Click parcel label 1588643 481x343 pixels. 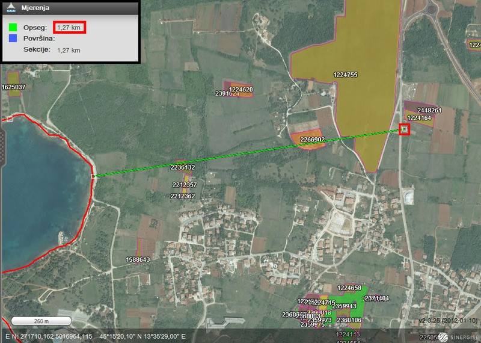coord(138,259)
